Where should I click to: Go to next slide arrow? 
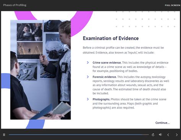click(177, 135)
